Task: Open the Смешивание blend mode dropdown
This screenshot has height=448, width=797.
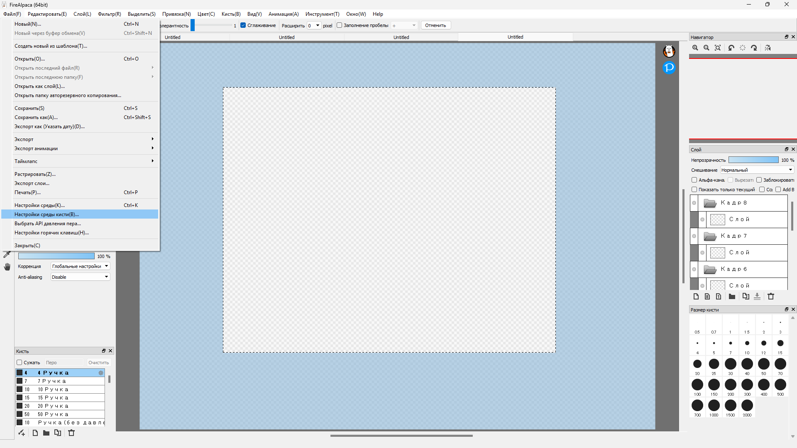Action: click(757, 170)
